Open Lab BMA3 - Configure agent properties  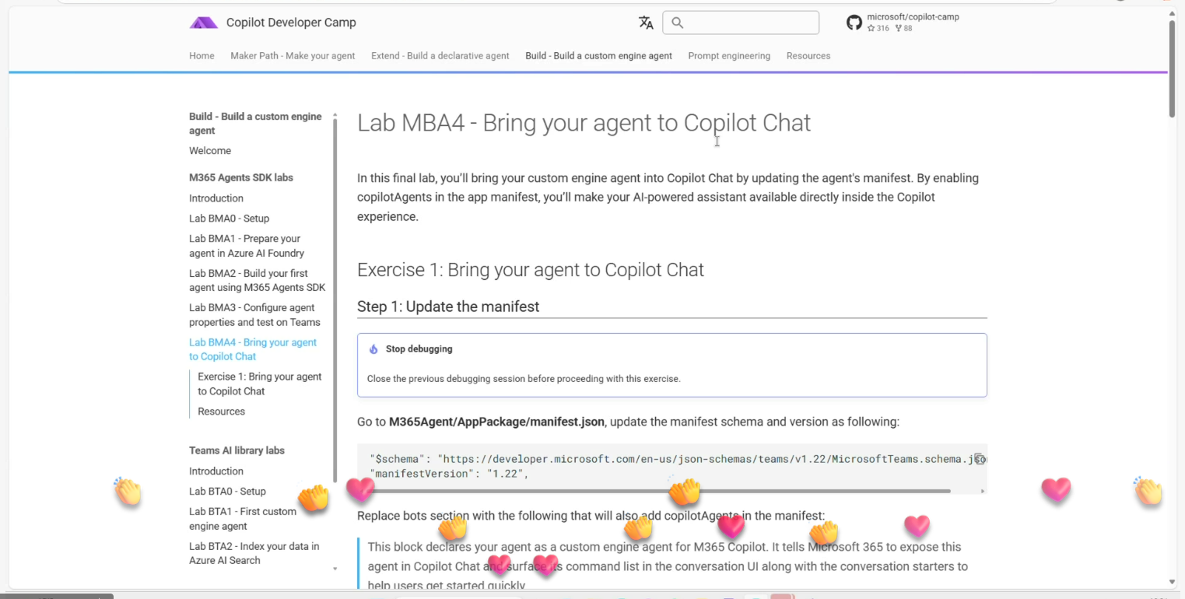[254, 315]
